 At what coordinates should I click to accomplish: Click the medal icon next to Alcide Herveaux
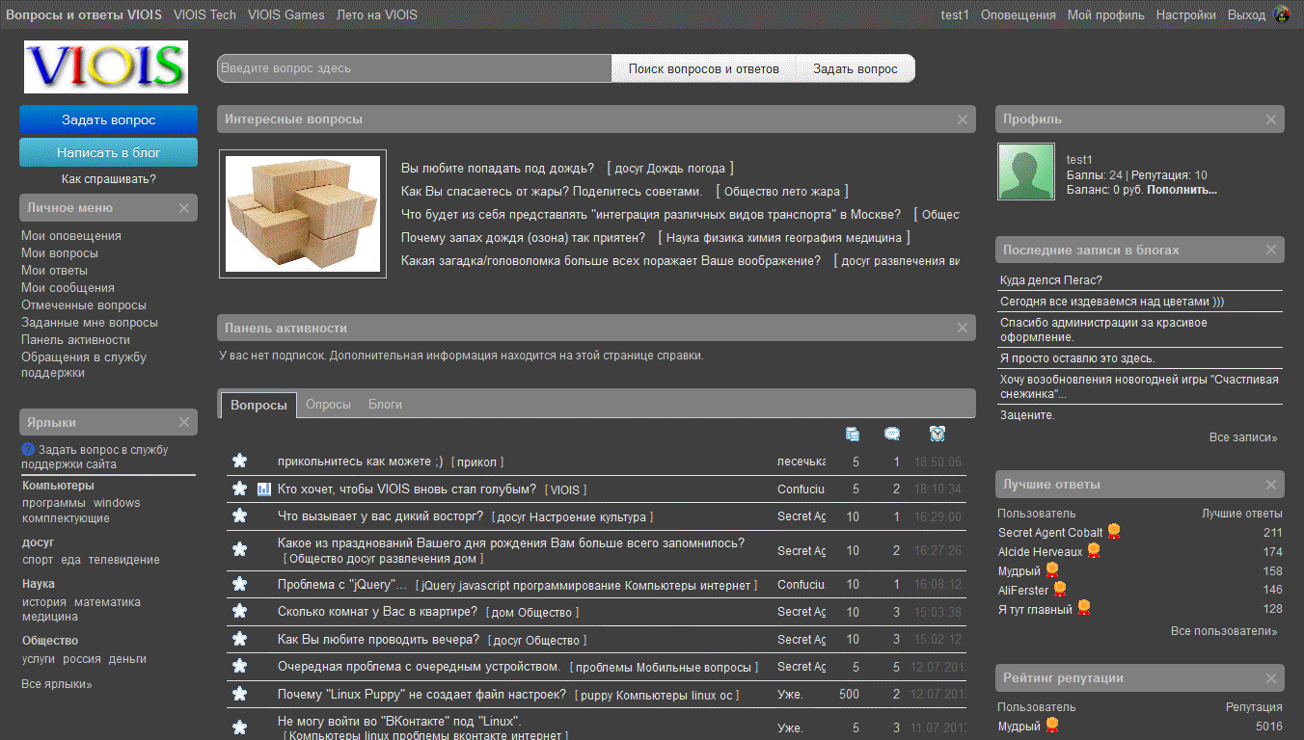point(1094,551)
